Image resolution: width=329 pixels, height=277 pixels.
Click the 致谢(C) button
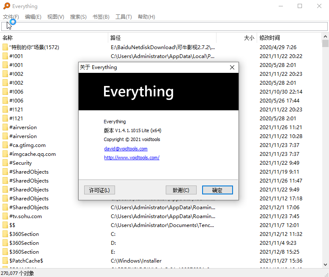click(181, 190)
